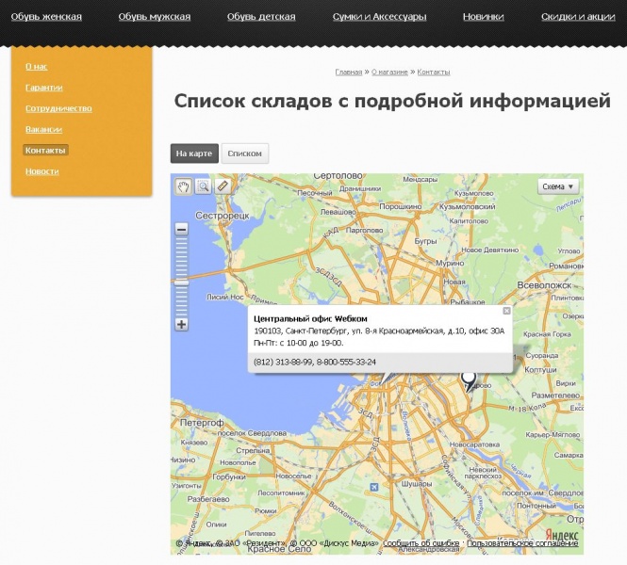Open the Гарантии sidebar link

tap(44, 88)
